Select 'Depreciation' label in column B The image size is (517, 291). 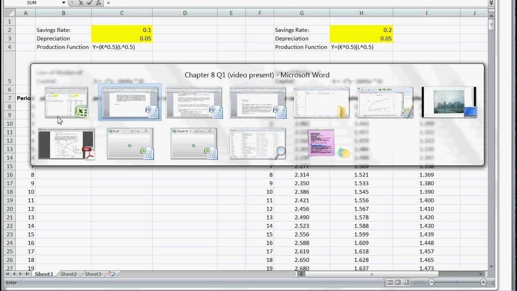(x=53, y=38)
